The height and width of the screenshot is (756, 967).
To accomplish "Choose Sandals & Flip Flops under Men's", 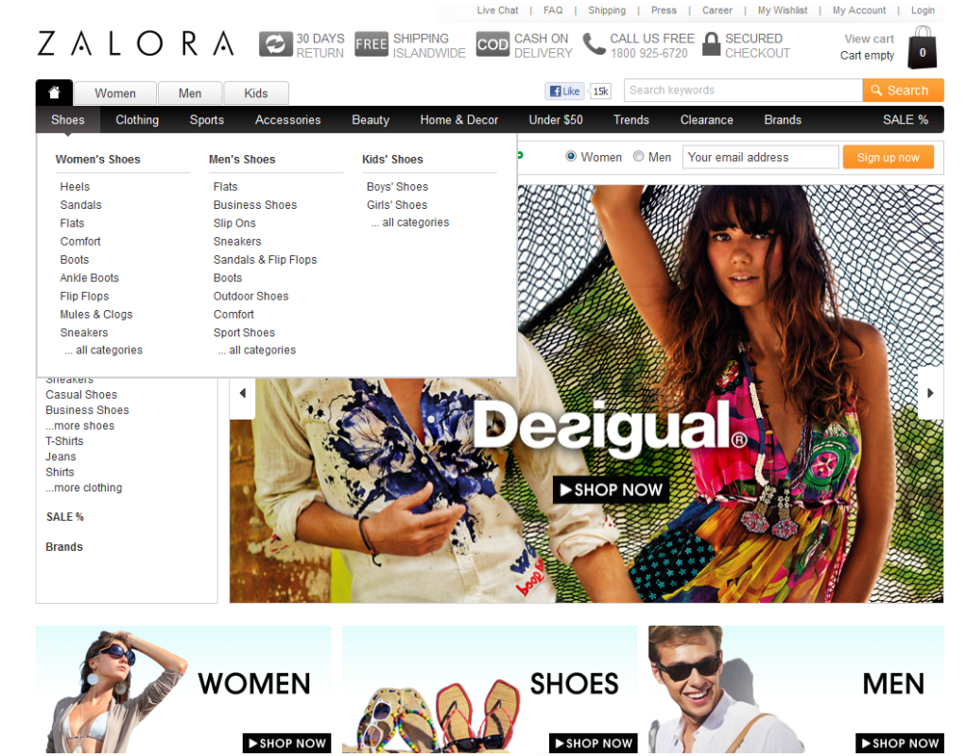I will [266, 259].
